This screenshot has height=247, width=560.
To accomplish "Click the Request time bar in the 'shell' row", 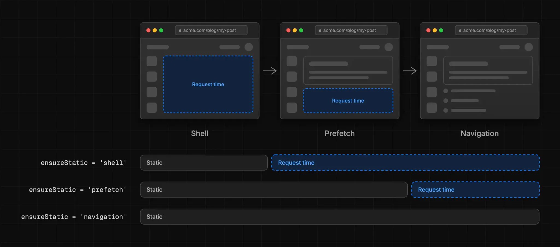I will pos(406,163).
